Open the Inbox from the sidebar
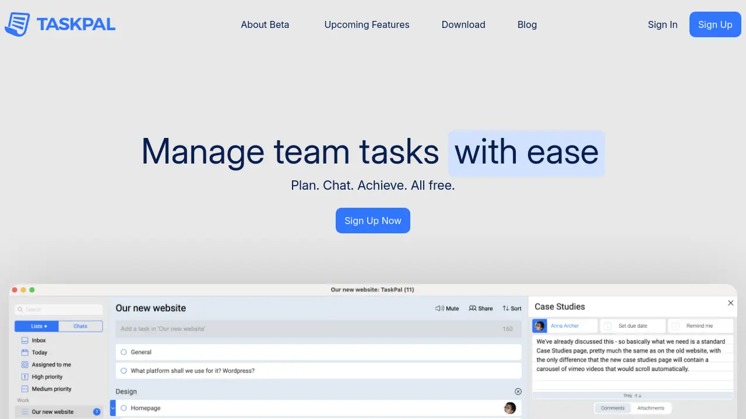The height and width of the screenshot is (419, 746). tap(38, 340)
